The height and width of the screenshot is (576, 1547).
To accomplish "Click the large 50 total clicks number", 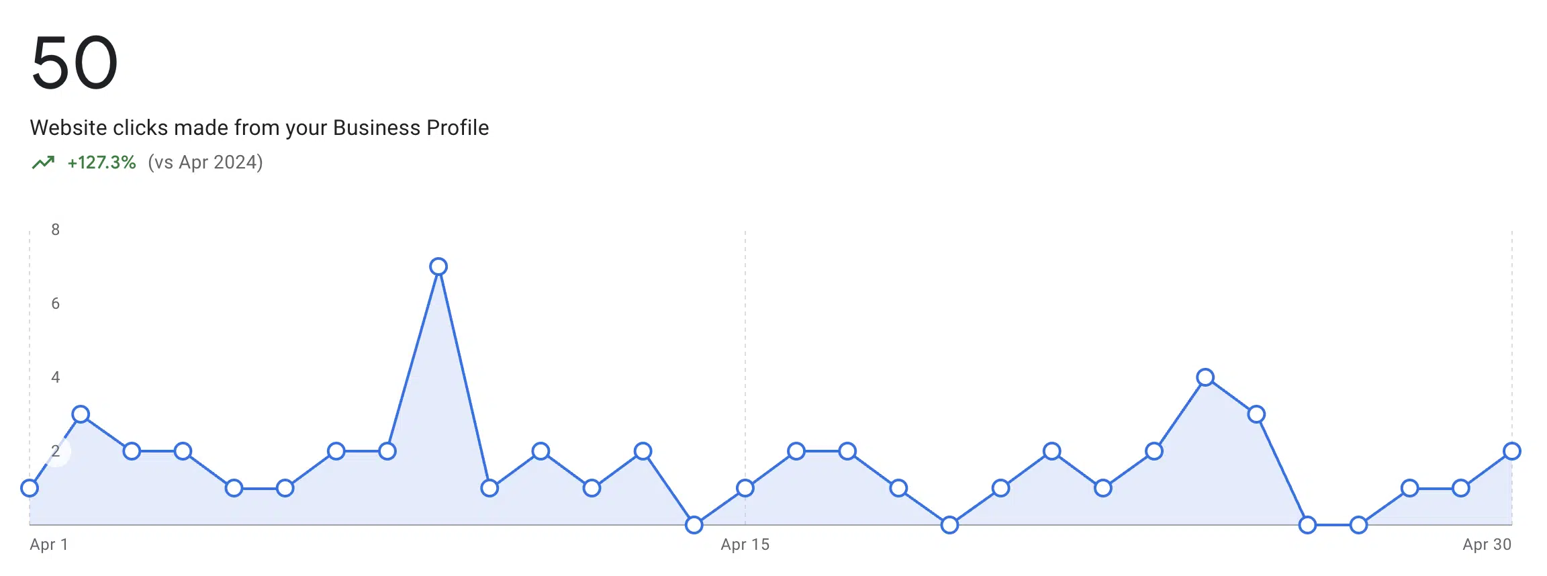I will (75, 63).
